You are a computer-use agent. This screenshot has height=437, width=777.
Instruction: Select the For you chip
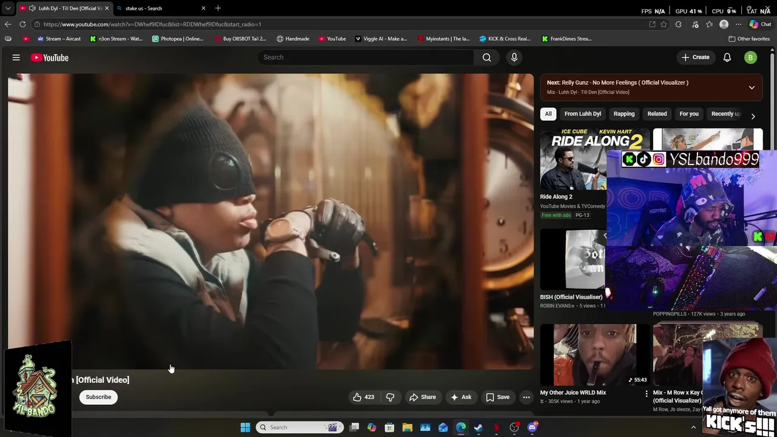(689, 113)
